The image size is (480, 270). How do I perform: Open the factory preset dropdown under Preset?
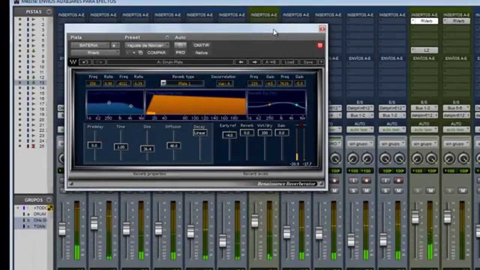(147, 45)
